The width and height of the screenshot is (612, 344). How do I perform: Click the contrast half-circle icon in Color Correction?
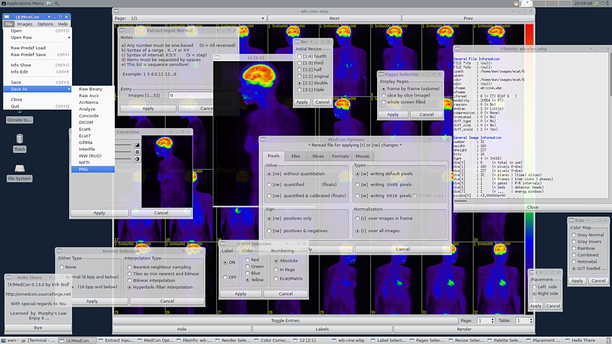137,159
